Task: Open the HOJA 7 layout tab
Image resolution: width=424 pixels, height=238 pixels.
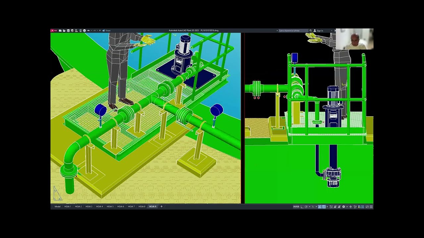Action: click(x=131, y=207)
